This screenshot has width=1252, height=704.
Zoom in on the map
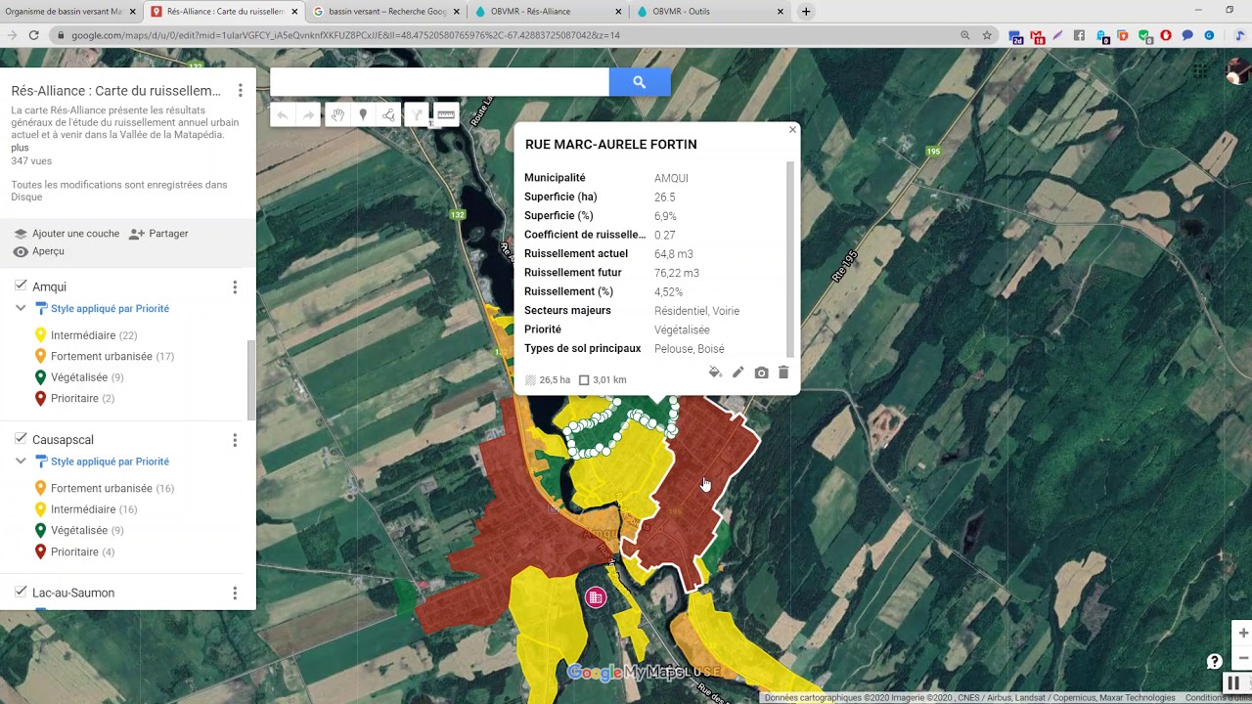[x=1243, y=633]
